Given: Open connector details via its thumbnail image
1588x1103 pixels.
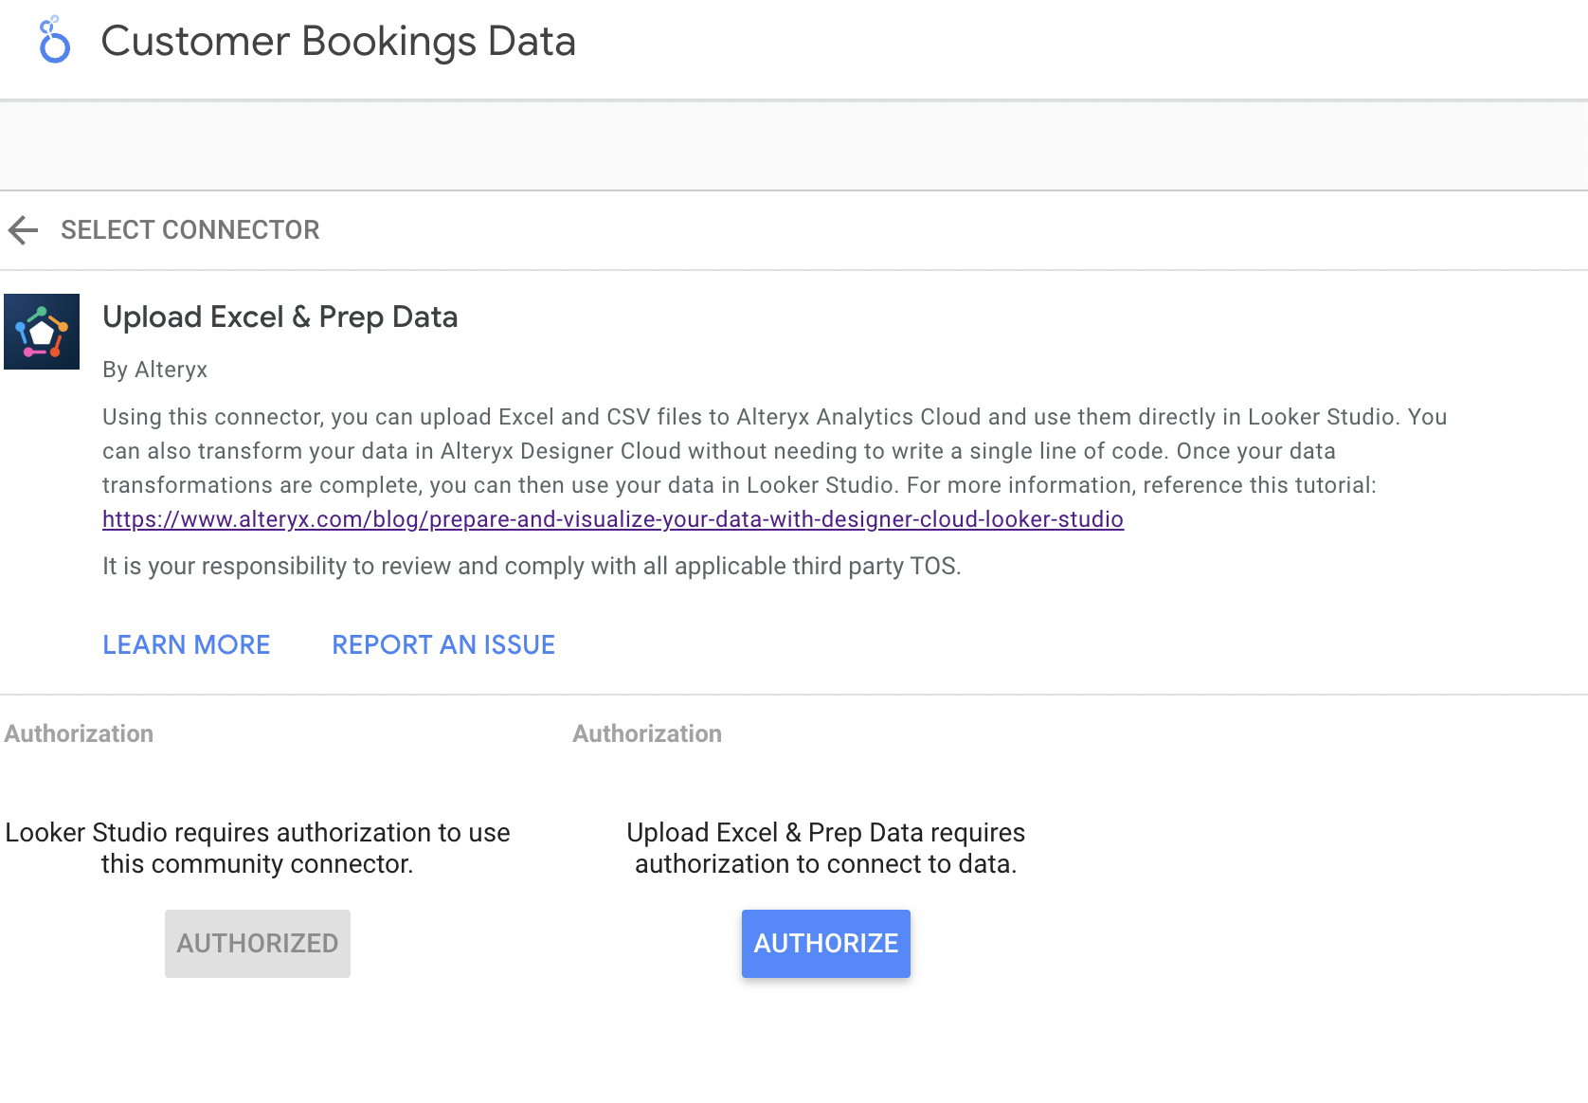Looking at the screenshot, I should click(x=42, y=332).
